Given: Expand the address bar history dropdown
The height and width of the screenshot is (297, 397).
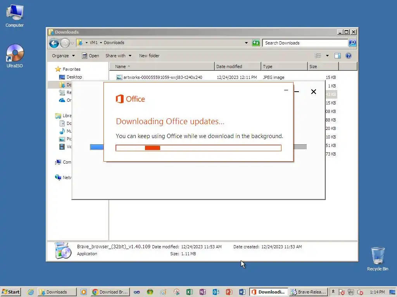Looking at the screenshot, I should [246, 43].
